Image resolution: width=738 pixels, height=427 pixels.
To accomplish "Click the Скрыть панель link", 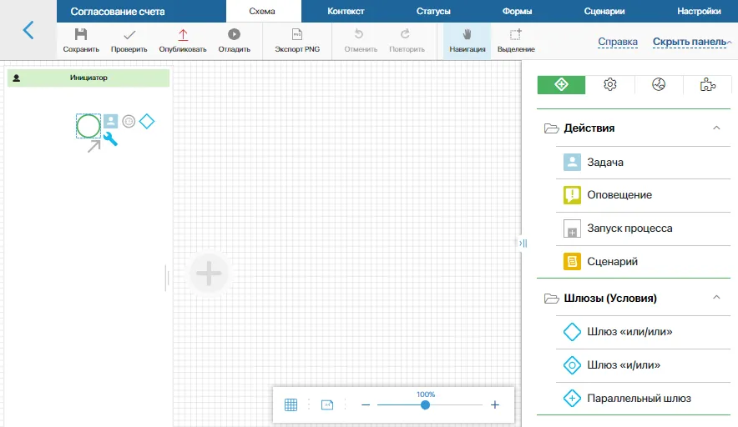I will (689, 42).
